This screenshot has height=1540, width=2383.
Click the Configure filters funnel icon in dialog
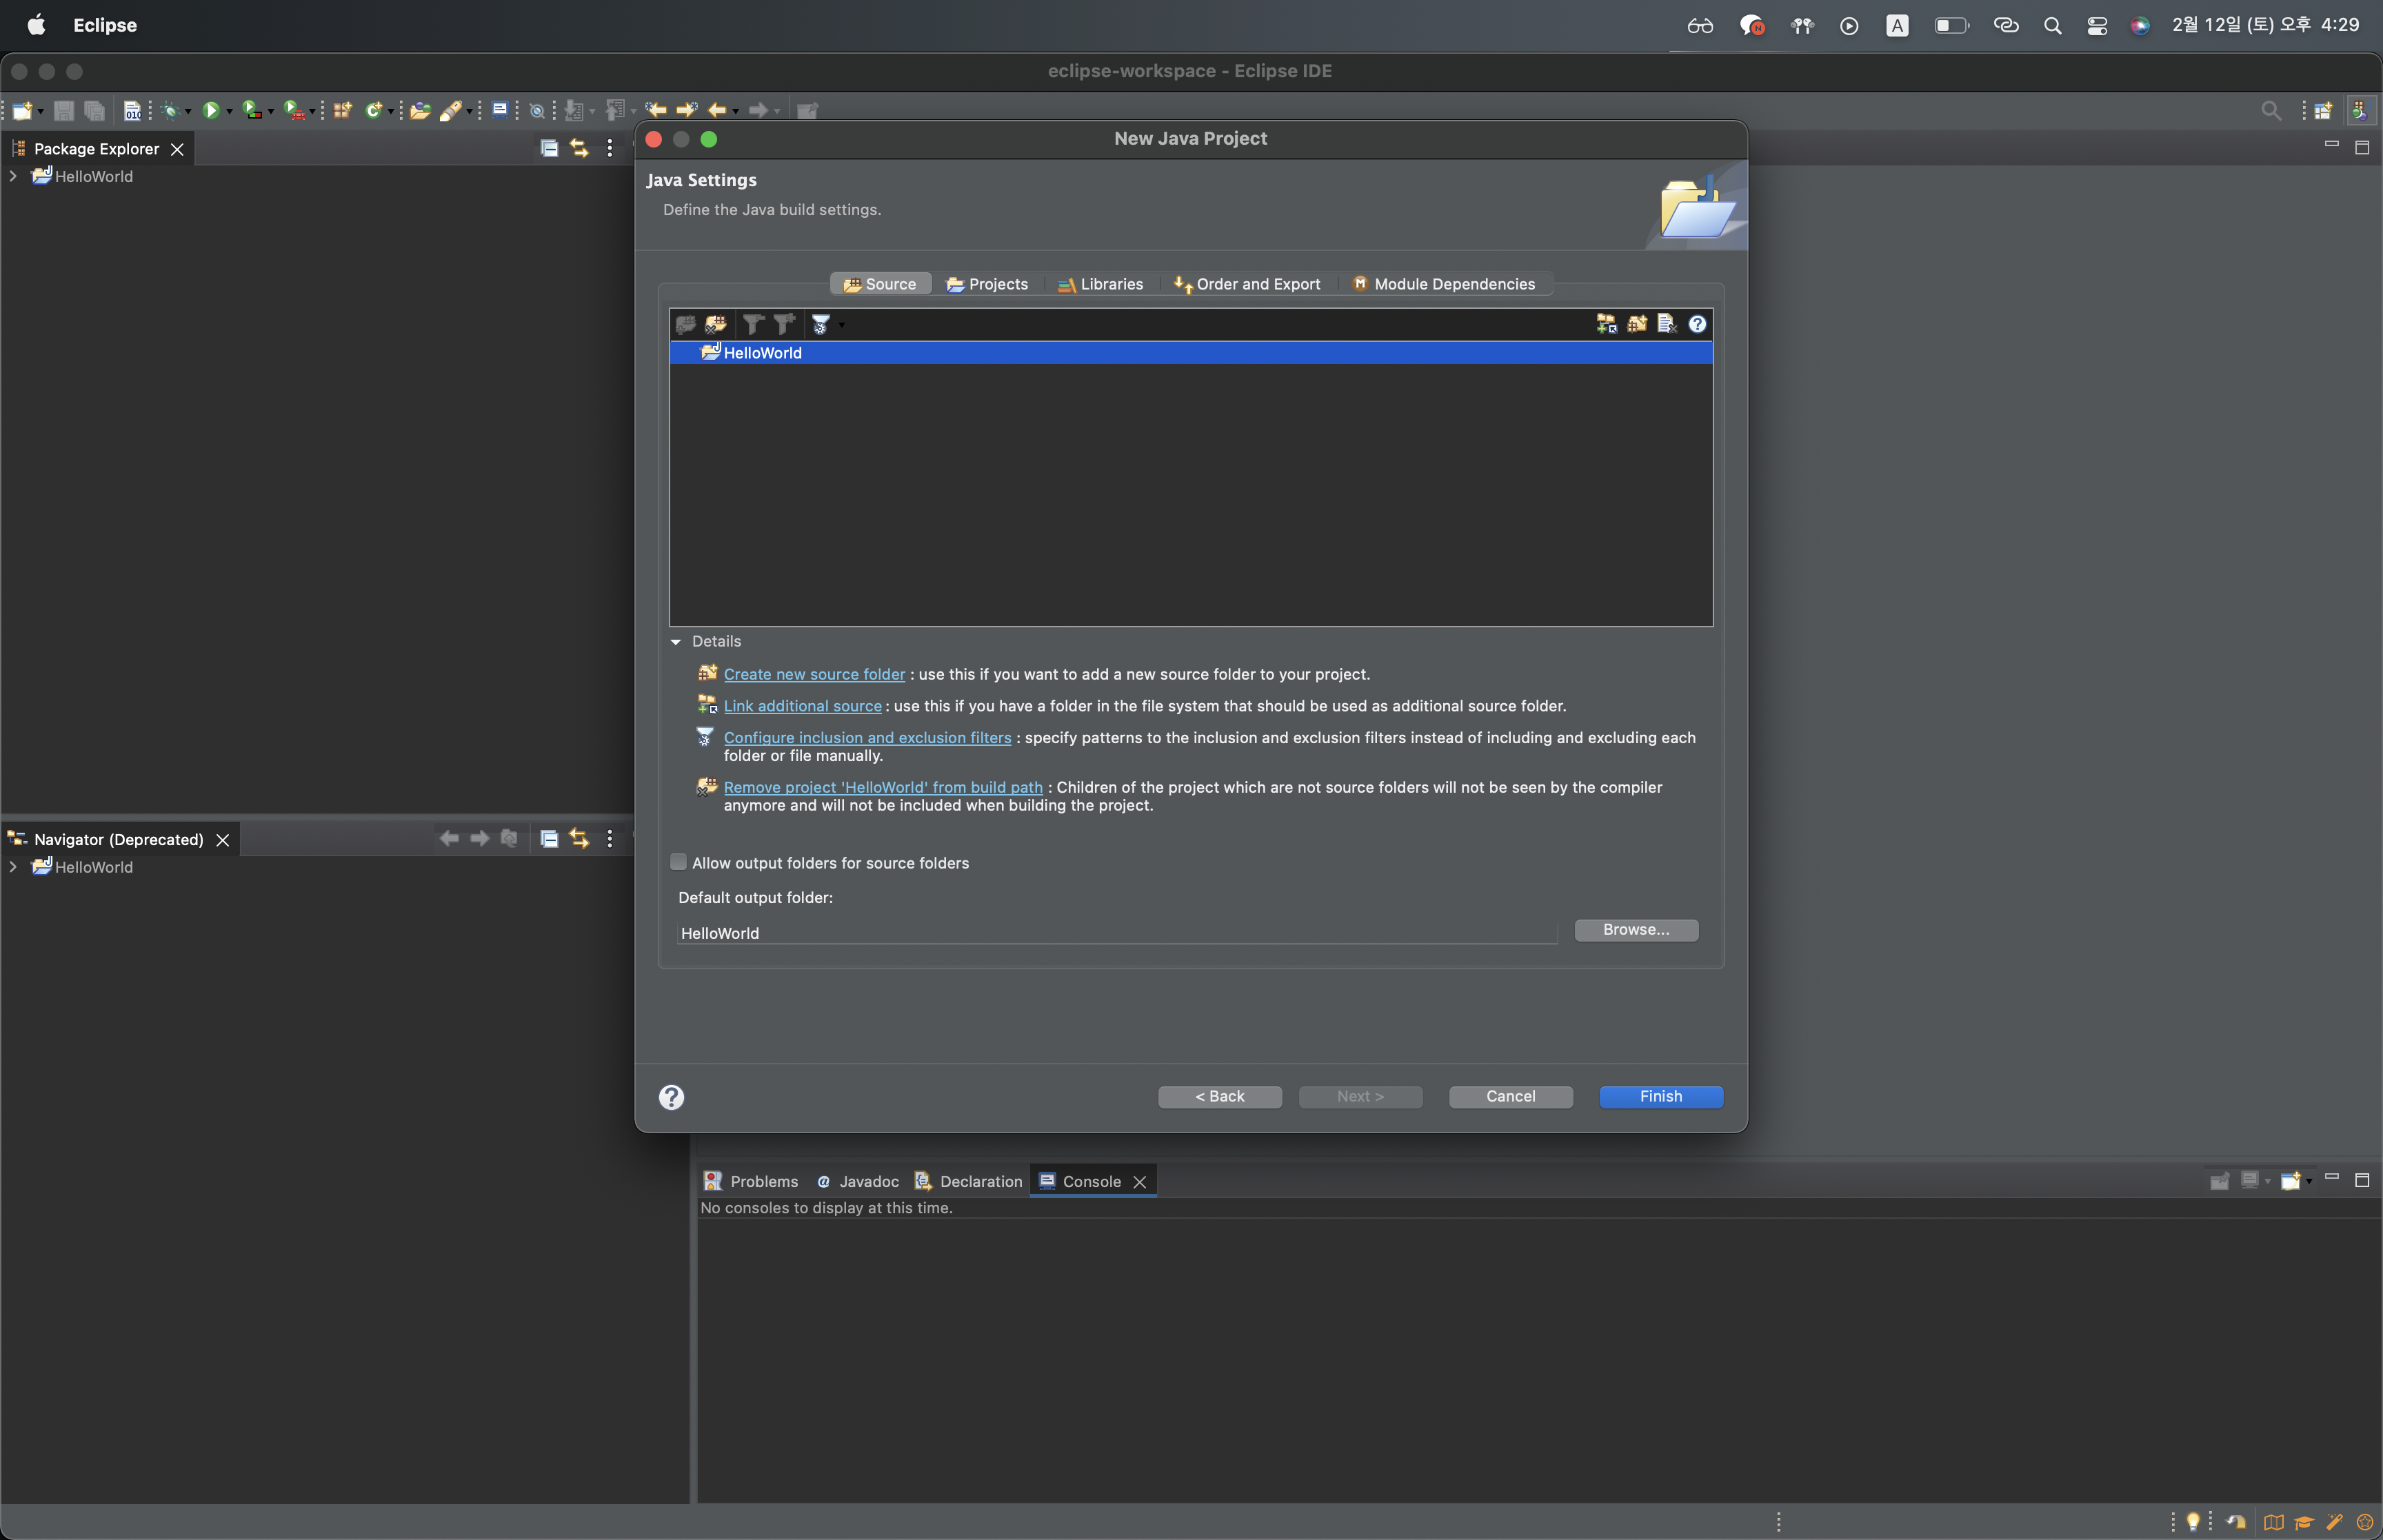[820, 324]
